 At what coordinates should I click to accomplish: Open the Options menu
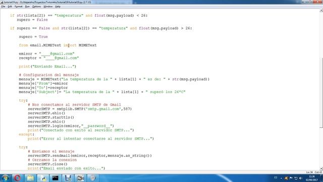[x=36, y=7]
